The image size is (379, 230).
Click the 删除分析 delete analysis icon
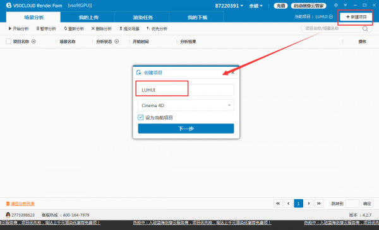pos(93,28)
